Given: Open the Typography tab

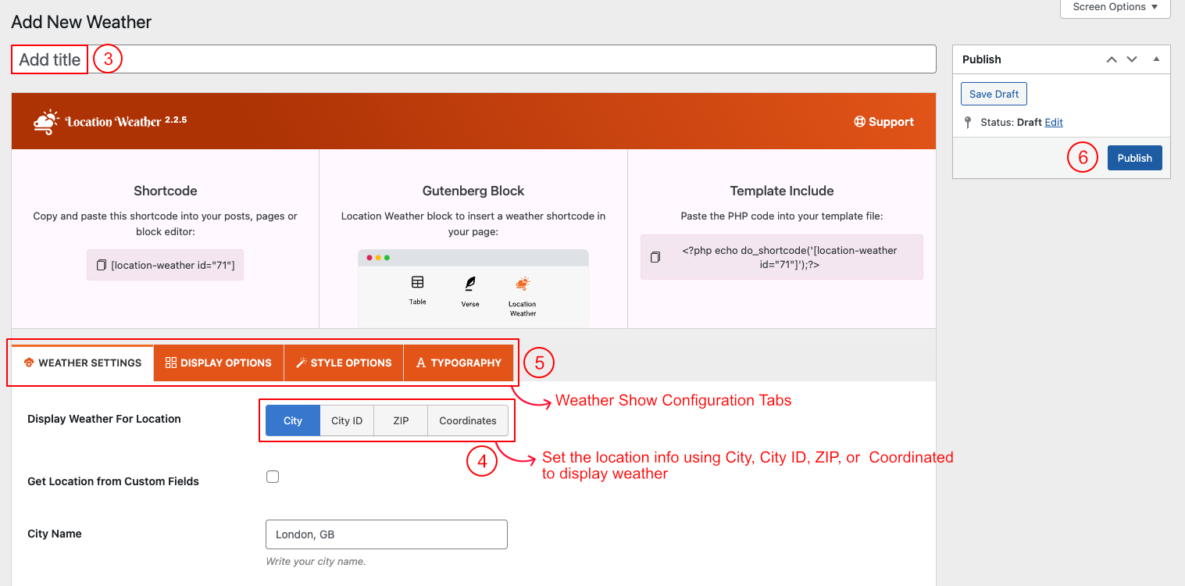Looking at the screenshot, I should [459, 363].
